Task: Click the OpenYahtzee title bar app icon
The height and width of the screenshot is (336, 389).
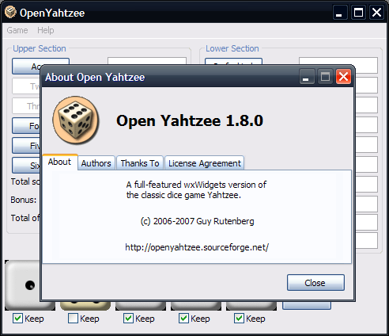Action: coord(10,13)
